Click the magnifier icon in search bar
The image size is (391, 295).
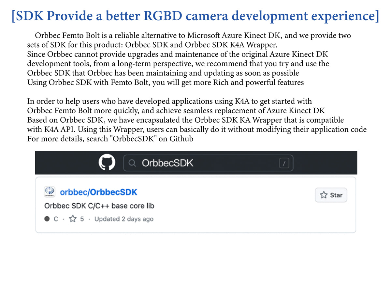click(132, 163)
